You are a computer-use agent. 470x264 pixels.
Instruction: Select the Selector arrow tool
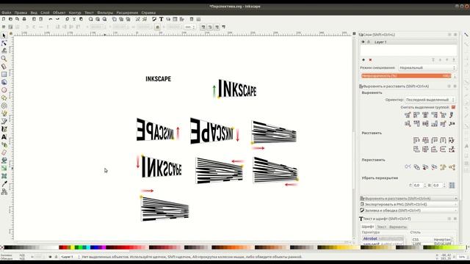pyautogui.click(x=4, y=36)
